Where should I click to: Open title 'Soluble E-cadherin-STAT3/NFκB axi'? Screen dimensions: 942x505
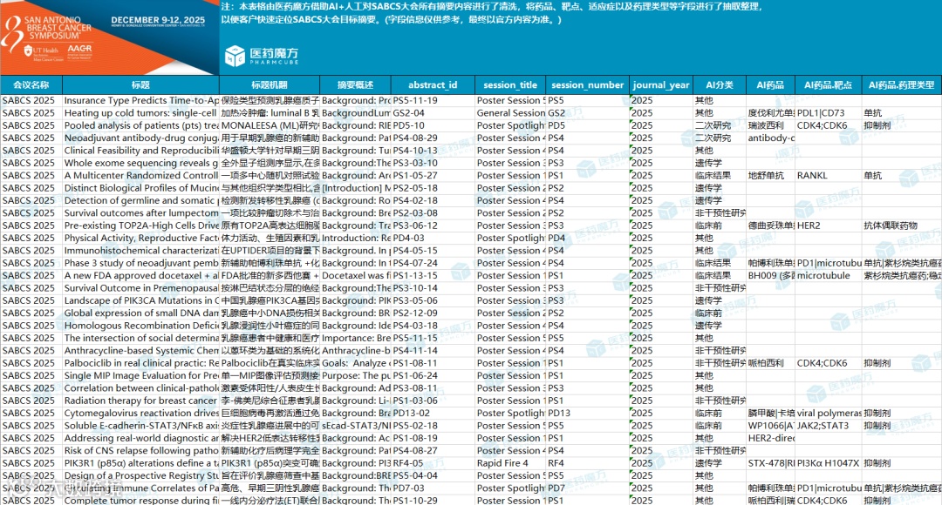(141, 426)
